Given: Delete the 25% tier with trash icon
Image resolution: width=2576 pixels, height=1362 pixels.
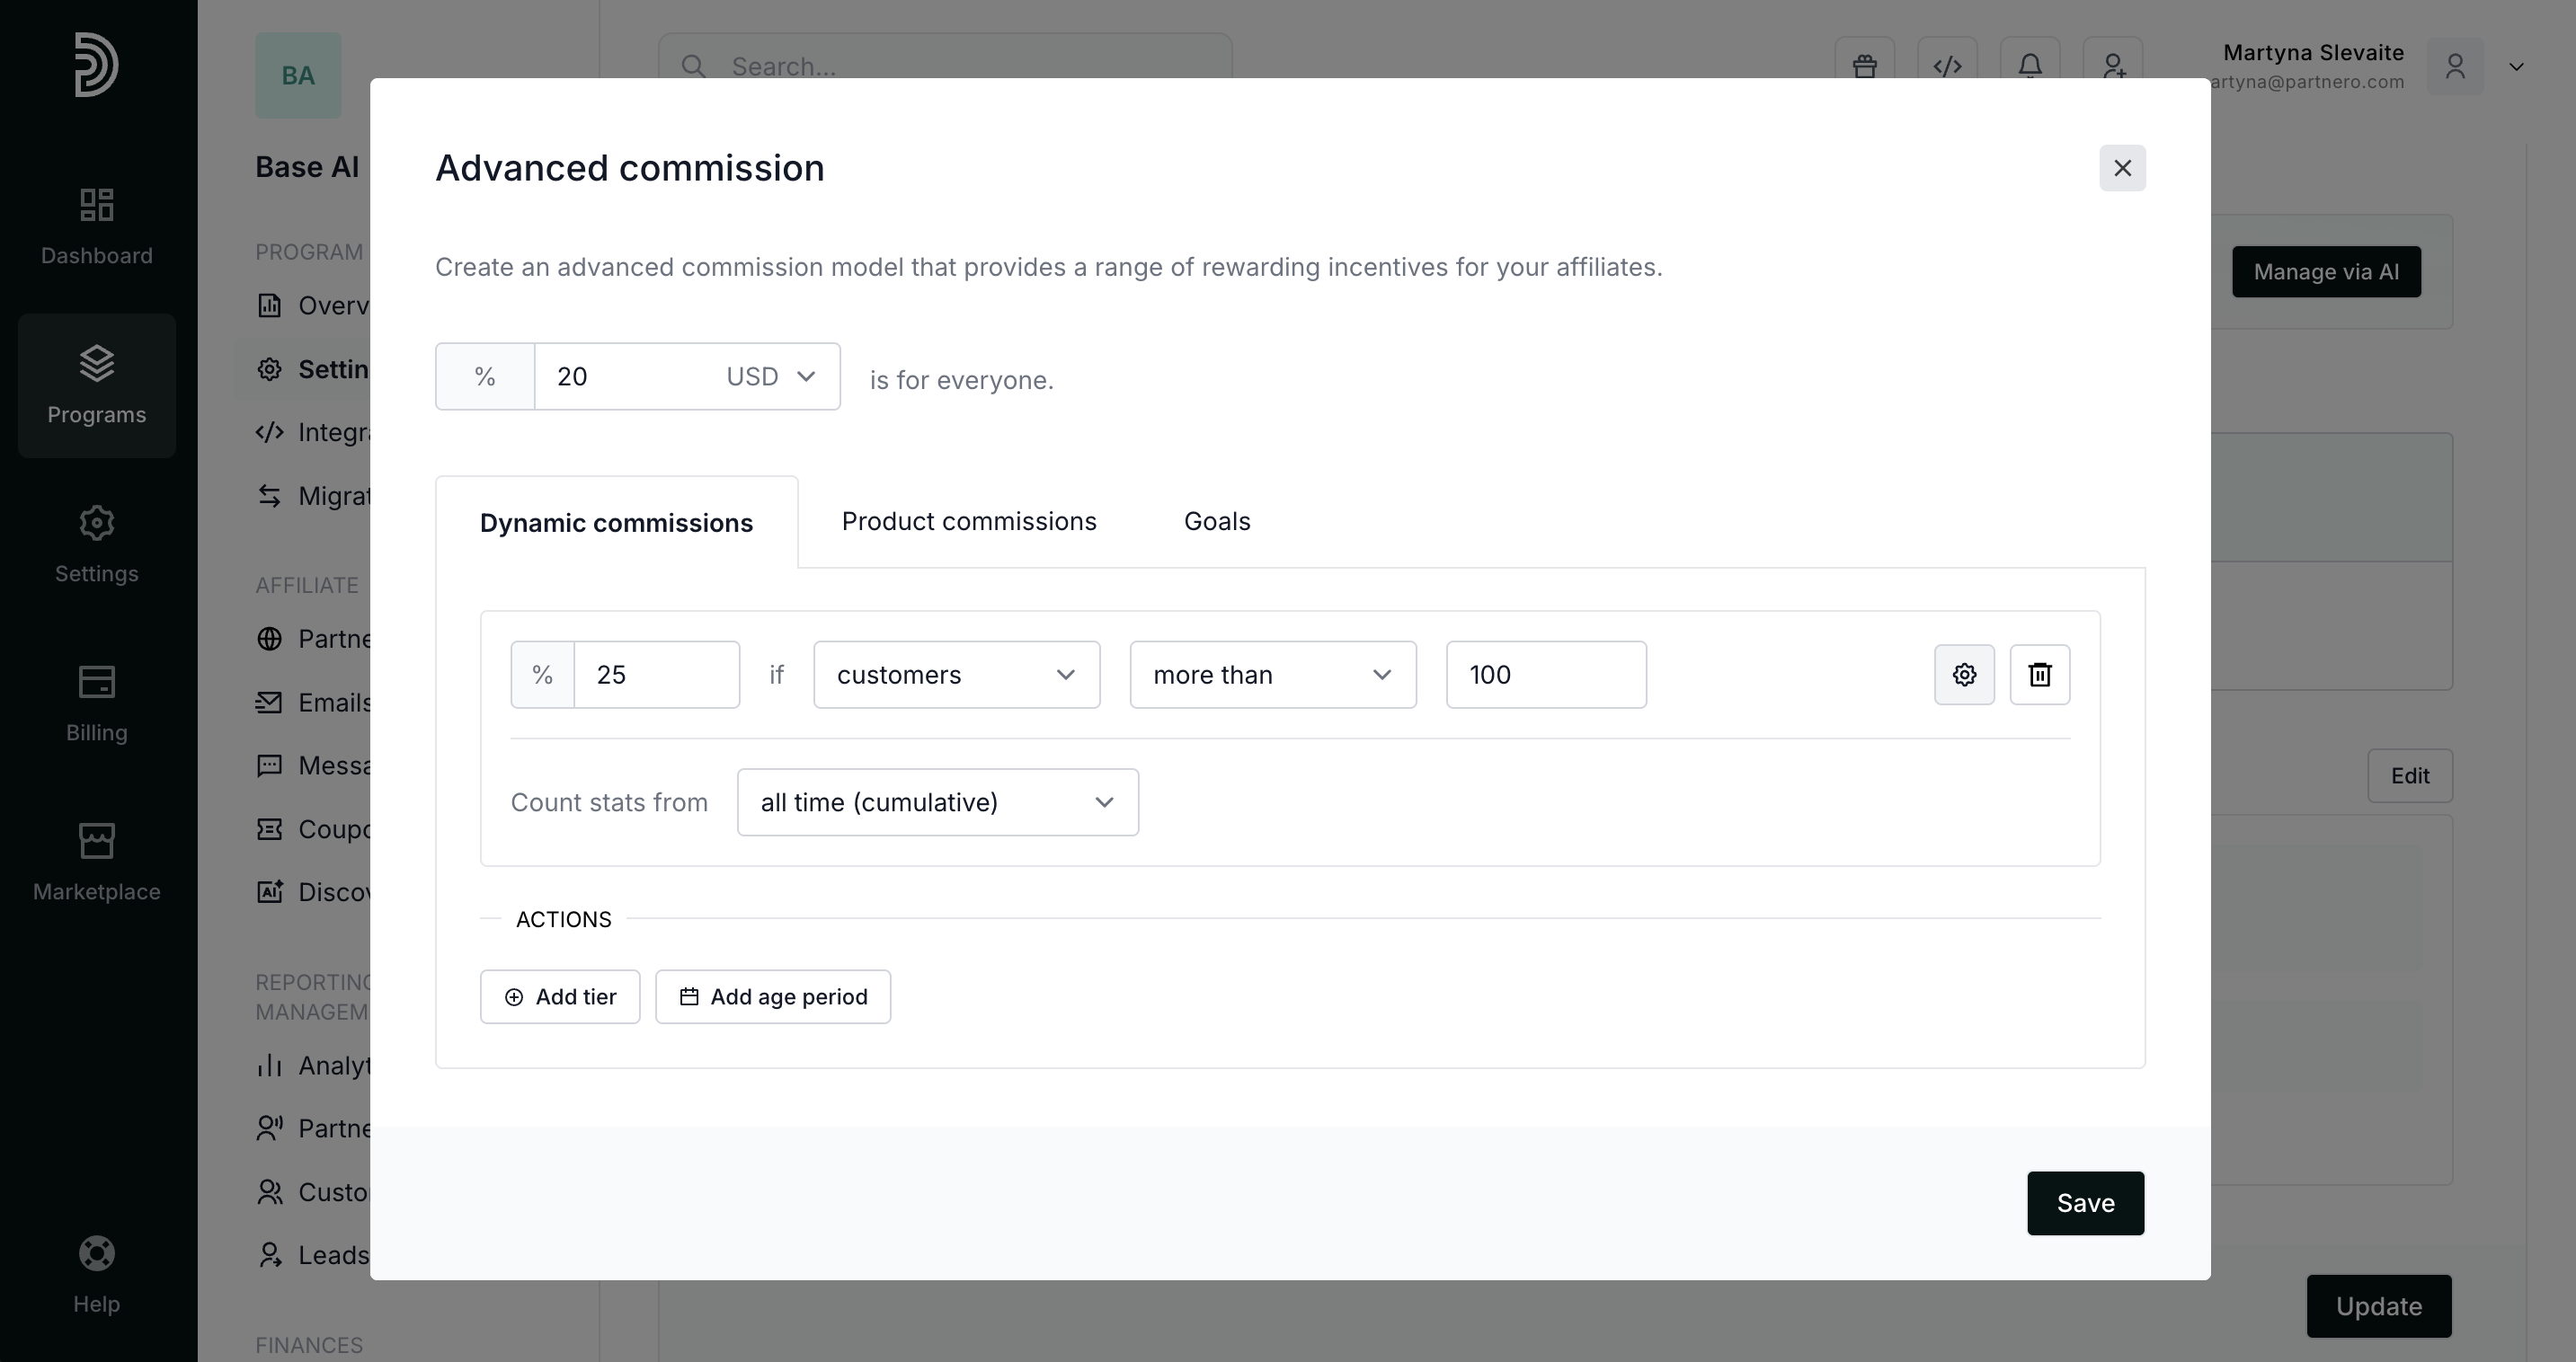Looking at the screenshot, I should [x=2040, y=675].
